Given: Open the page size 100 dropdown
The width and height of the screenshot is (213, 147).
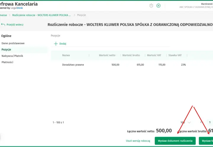Looking at the screenshot, I should point(185,122).
